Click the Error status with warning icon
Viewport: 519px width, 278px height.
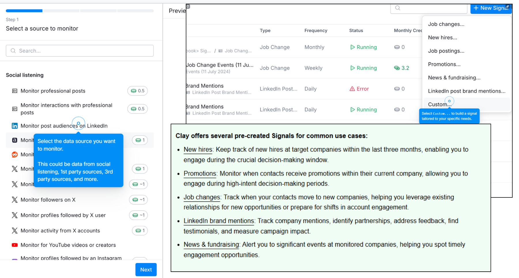(x=359, y=89)
